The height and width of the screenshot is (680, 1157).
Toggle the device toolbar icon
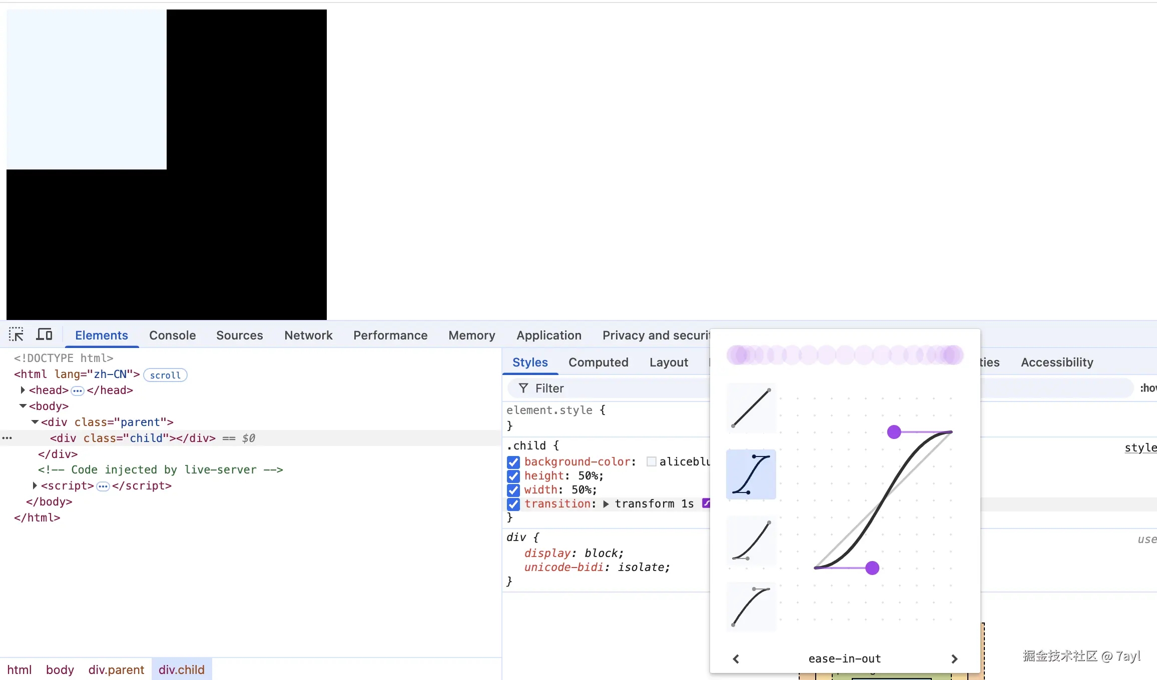click(45, 334)
